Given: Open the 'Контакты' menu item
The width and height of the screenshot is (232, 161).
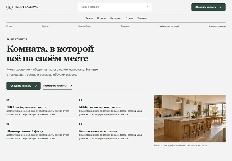Looking at the screenshot, I should [x=142, y=18].
